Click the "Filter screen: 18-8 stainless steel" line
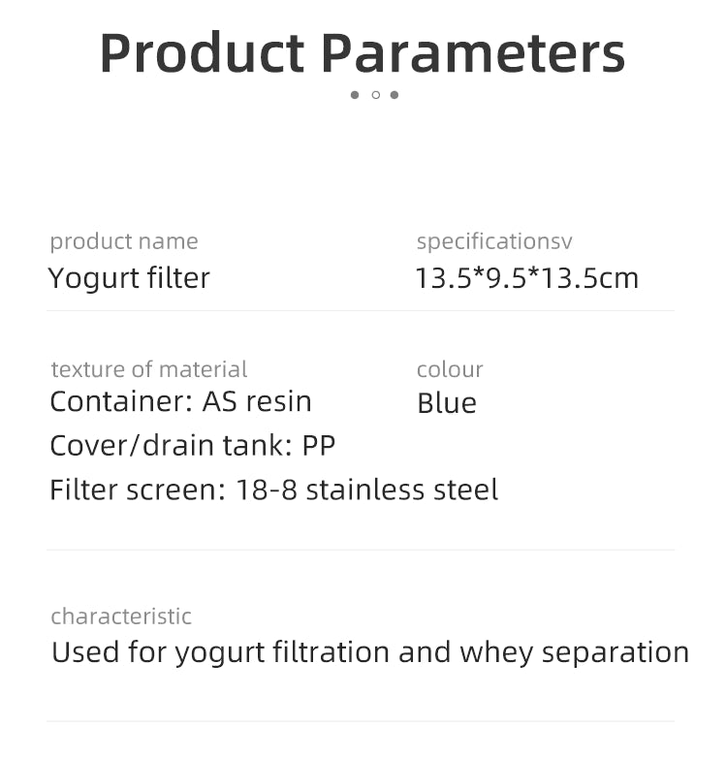Viewport: 727px width, 759px height. point(273,490)
